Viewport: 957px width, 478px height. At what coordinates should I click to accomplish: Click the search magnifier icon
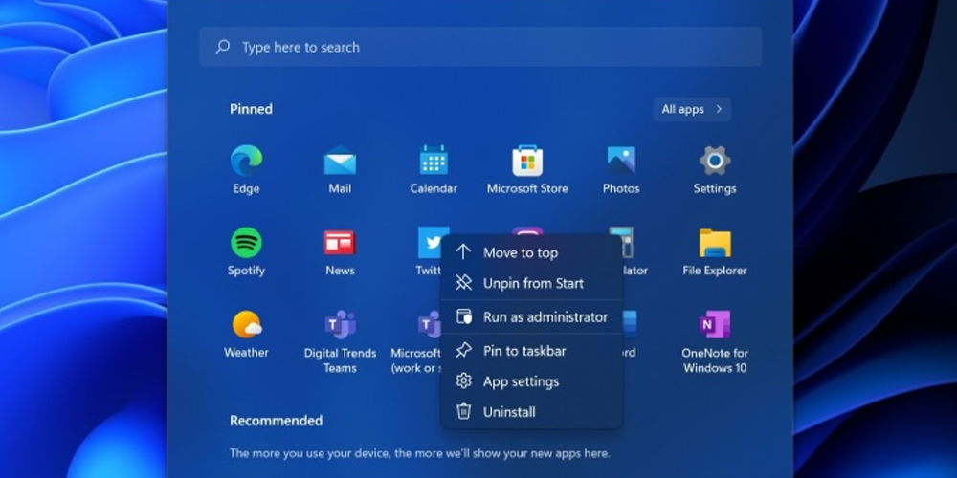(223, 46)
